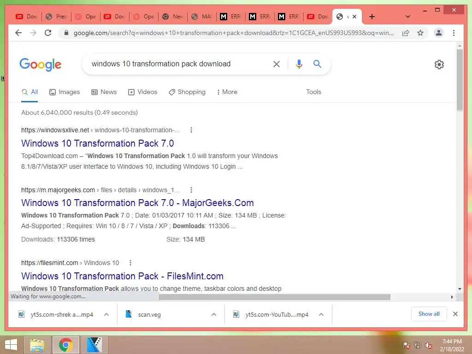Image resolution: width=472 pixels, height=354 pixels.
Task: Expand options for yt5s.com-shrek mp4 download
Action: [x=106, y=314]
